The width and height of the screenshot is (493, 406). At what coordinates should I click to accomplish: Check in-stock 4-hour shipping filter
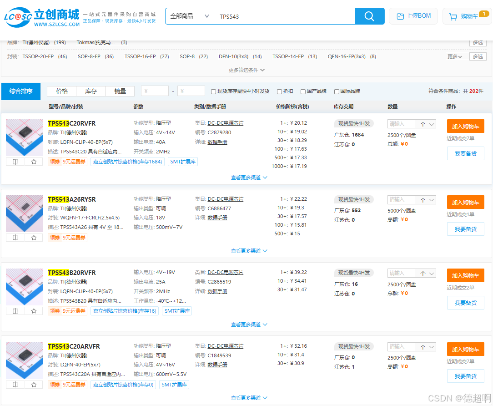[x=213, y=91]
